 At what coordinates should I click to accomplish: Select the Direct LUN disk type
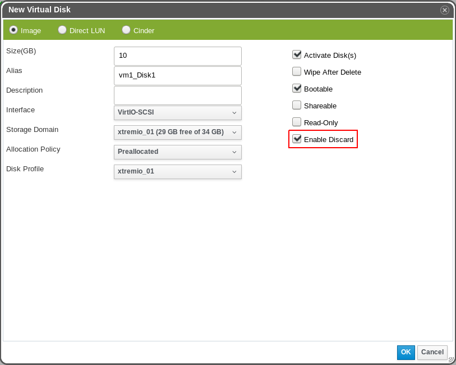(62, 30)
